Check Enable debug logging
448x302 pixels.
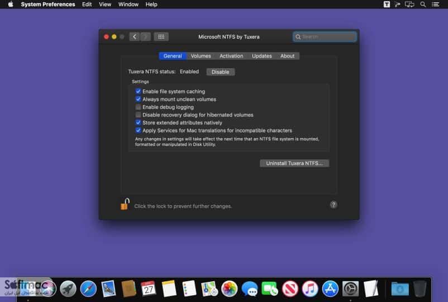point(139,107)
